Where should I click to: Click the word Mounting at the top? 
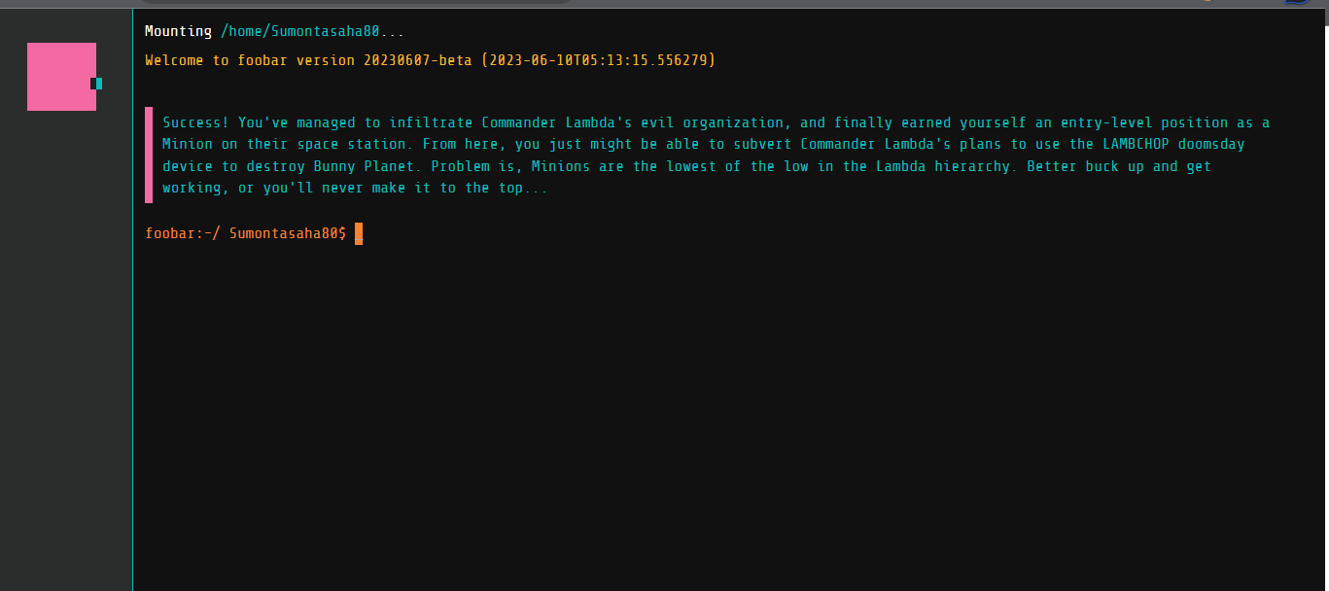point(178,31)
